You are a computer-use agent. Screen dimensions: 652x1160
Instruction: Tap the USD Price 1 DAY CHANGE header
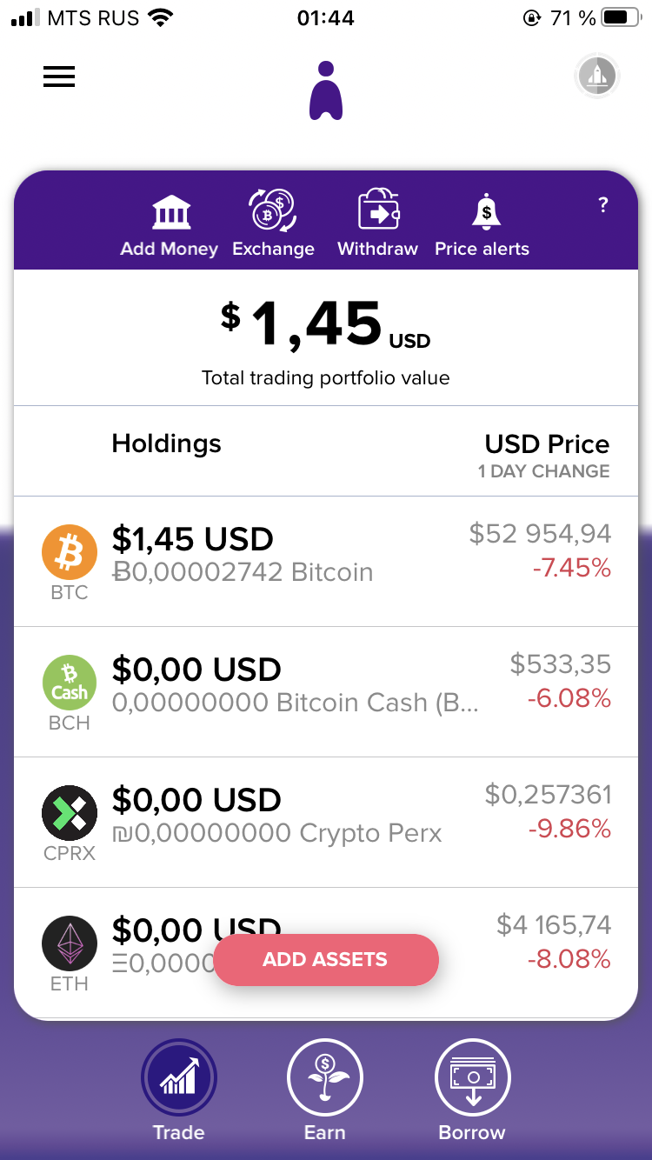(547, 456)
